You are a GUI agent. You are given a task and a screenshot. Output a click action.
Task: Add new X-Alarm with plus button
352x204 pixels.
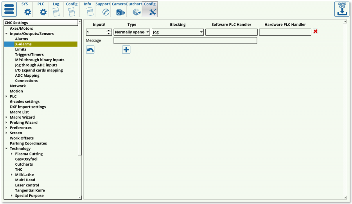click(x=126, y=50)
